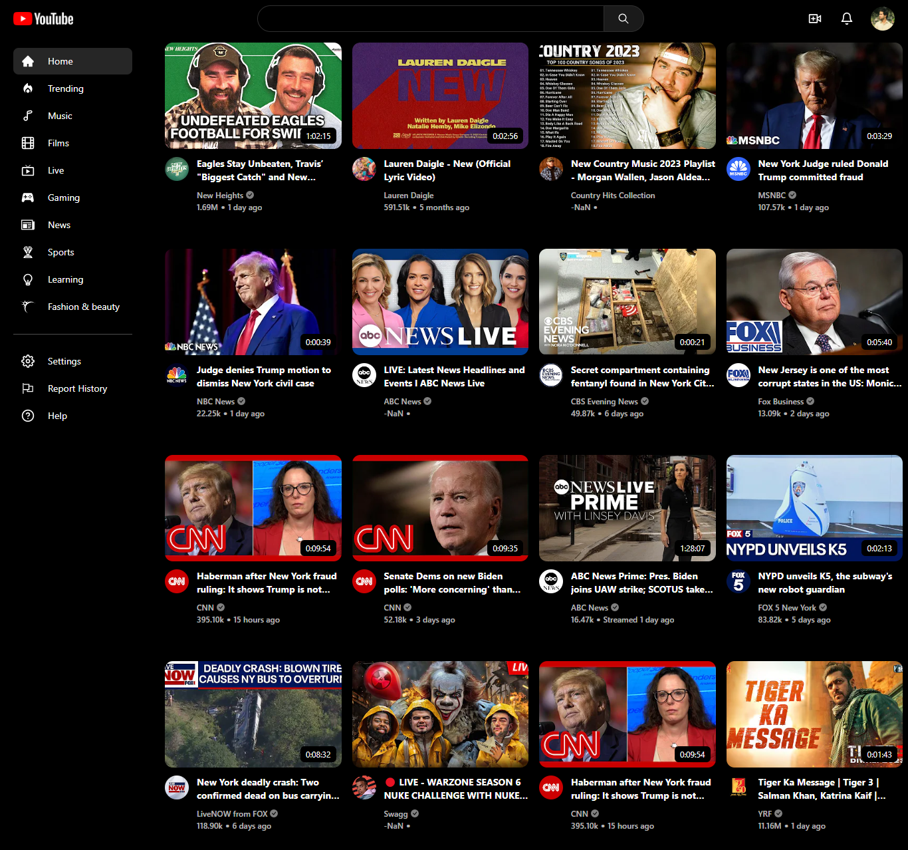This screenshot has width=908, height=850.
Task: Play the Country 2023 playlist thumbnail
Action: coord(627,96)
